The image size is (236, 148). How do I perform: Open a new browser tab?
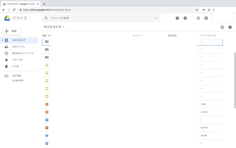click(44, 4)
